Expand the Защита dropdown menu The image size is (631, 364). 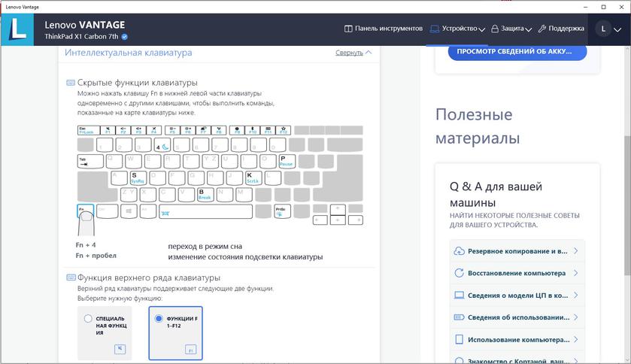point(511,29)
